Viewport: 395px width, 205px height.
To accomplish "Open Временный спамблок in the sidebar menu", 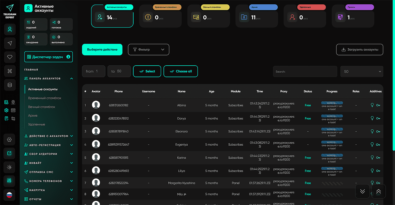I will [x=45, y=98].
